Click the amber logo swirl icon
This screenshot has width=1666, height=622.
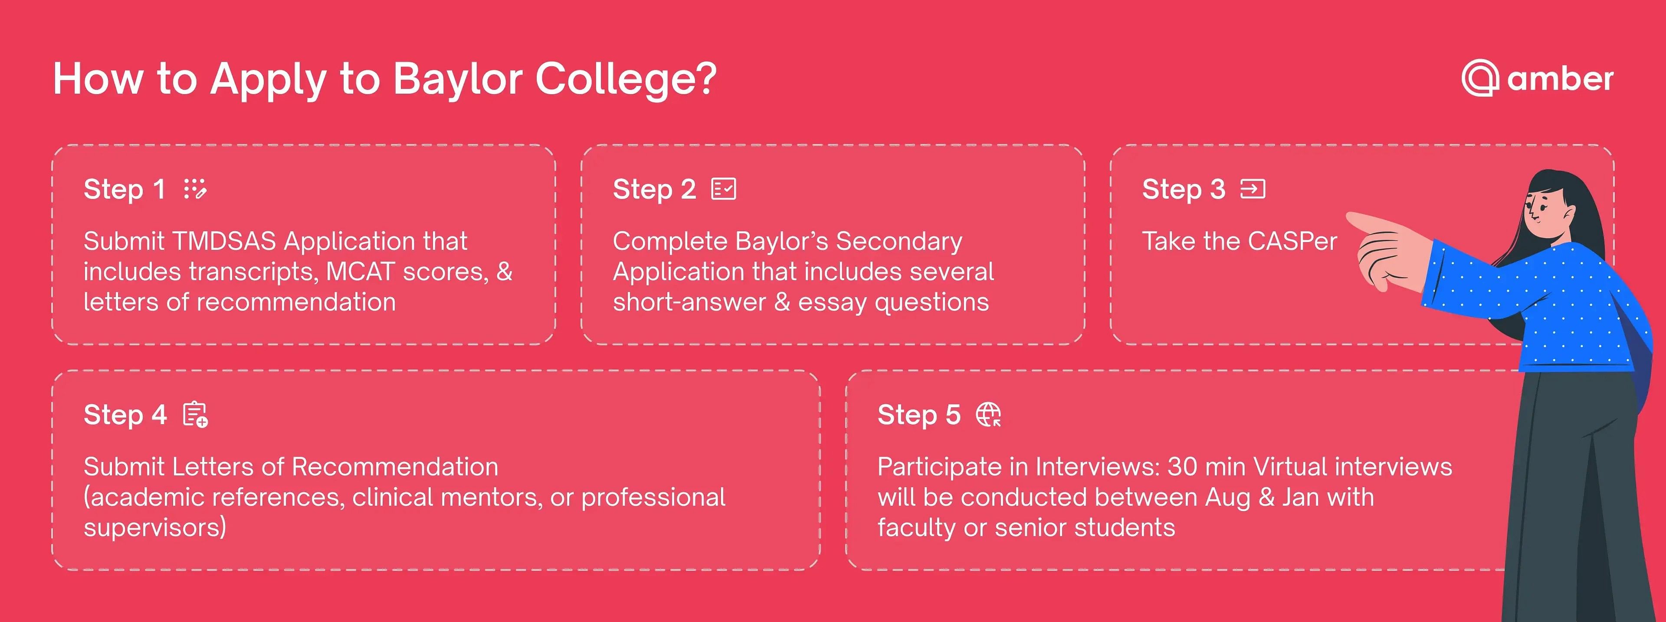click(x=1480, y=78)
